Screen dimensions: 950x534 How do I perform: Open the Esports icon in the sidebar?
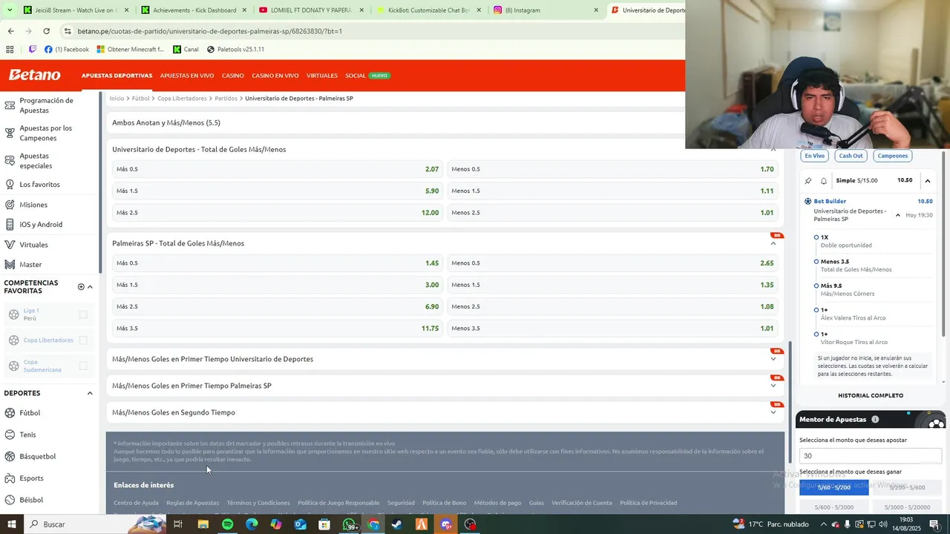(x=10, y=478)
